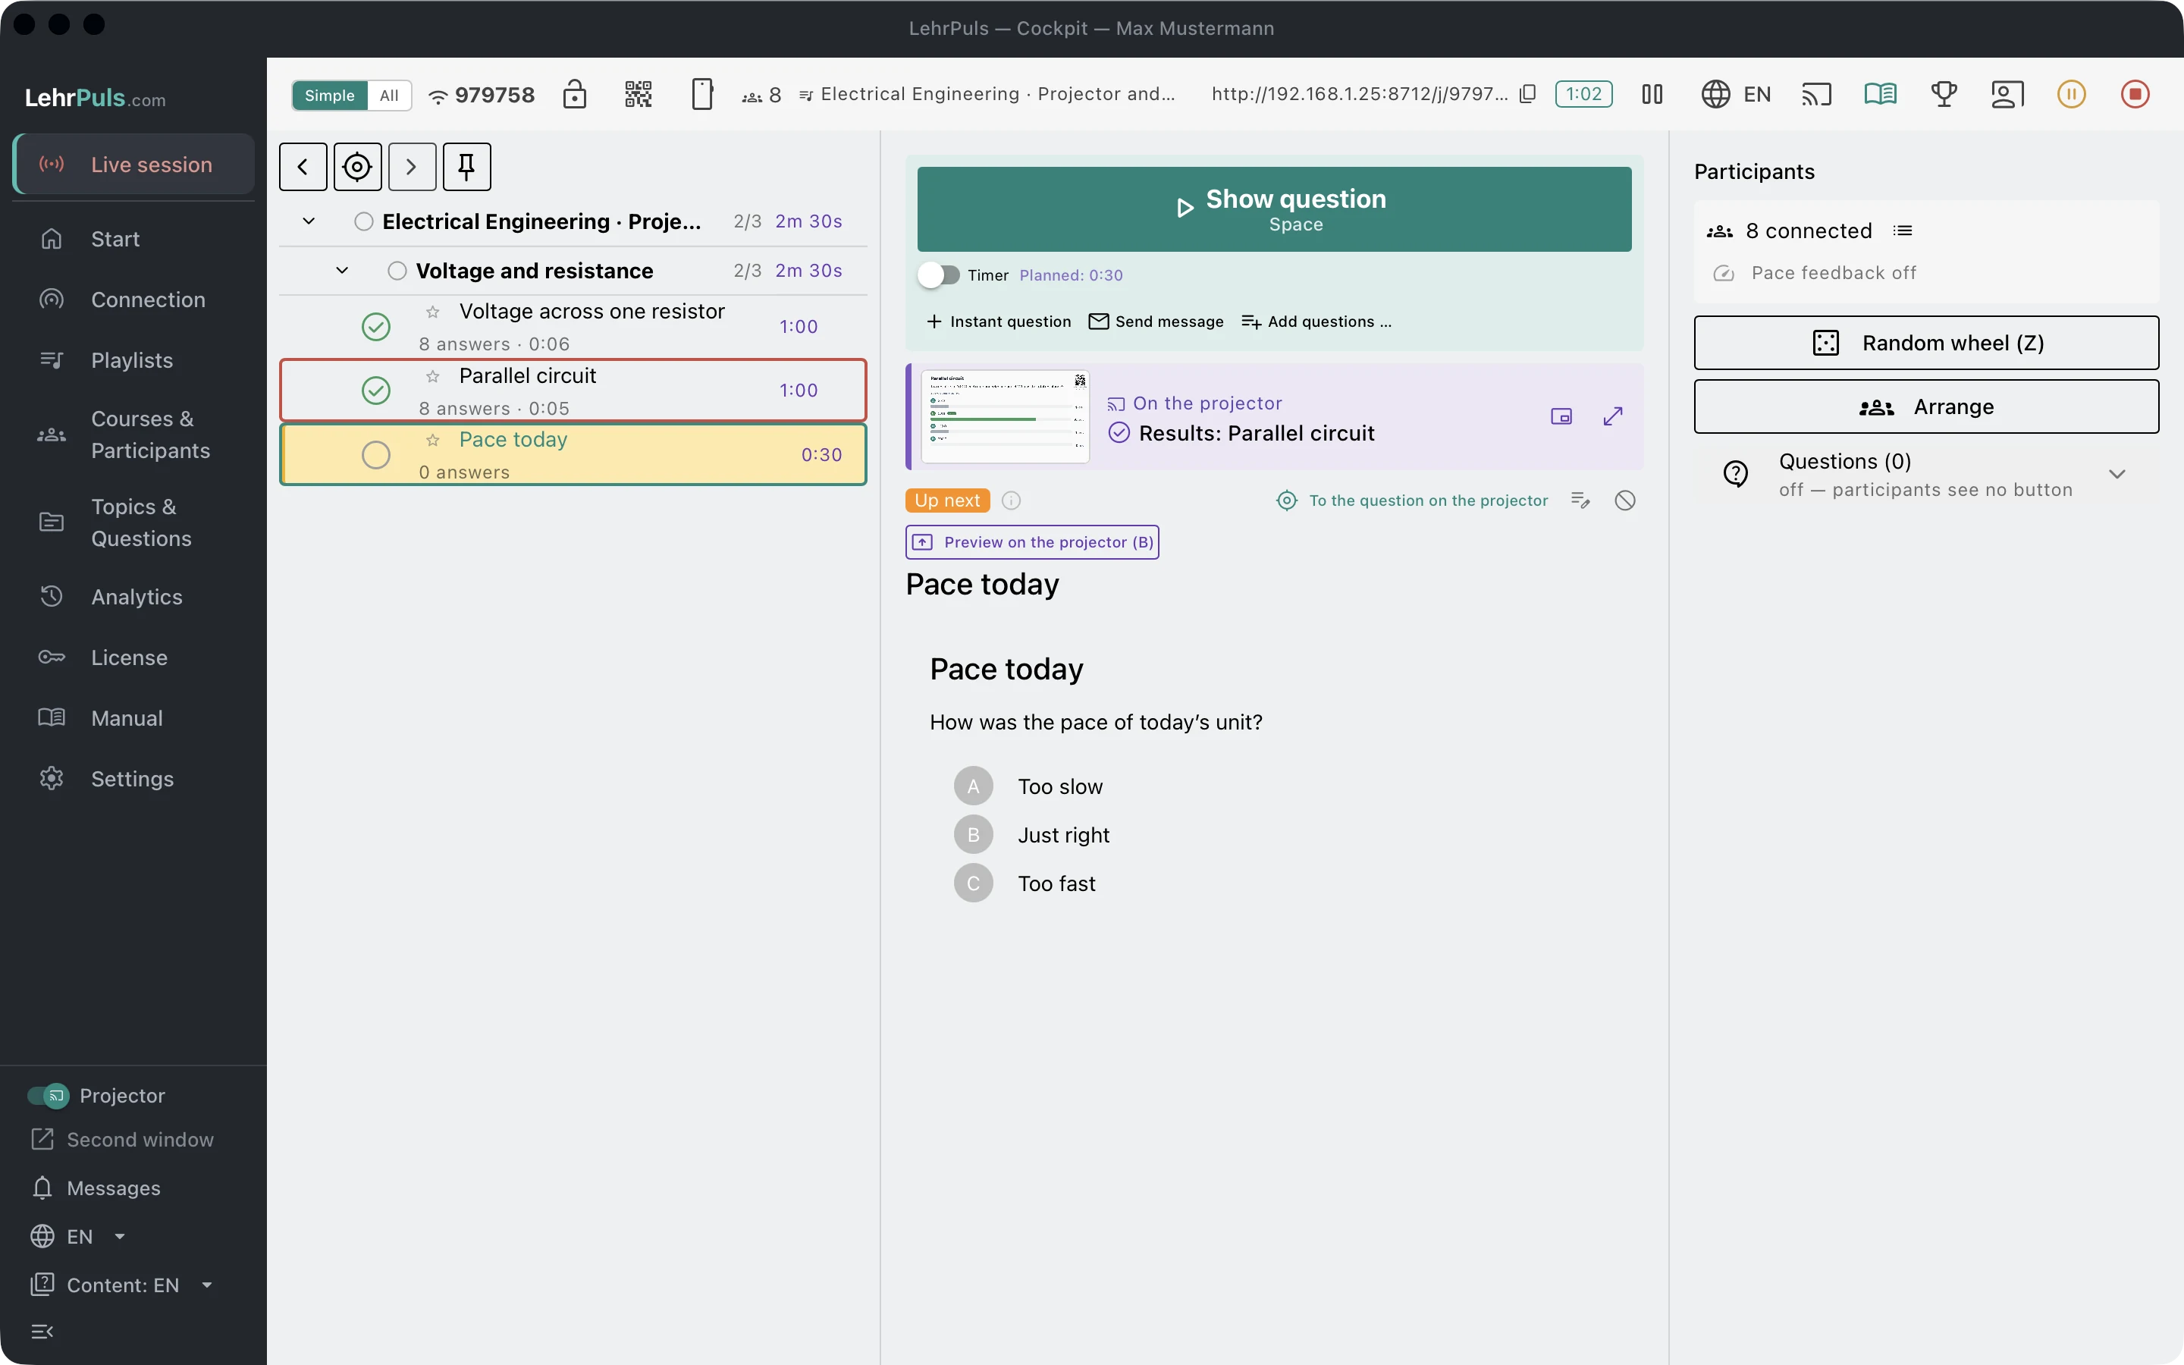Go to next question arrow
This screenshot has width=2184, height=1365.
[413, 167]
